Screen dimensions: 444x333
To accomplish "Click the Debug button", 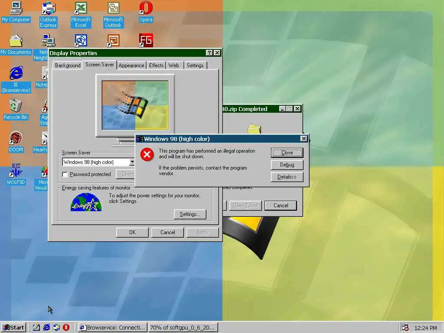I will coord(287,165).
